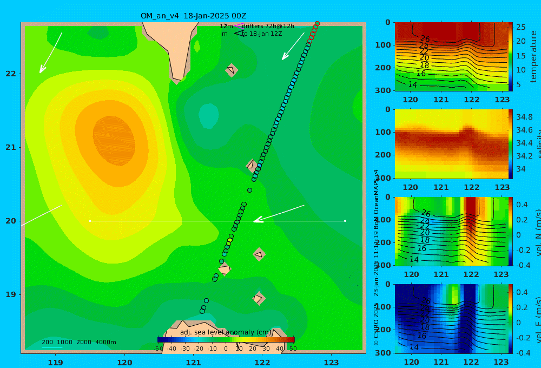Click the red northward velocity core in vel. N

pos(471,214)
